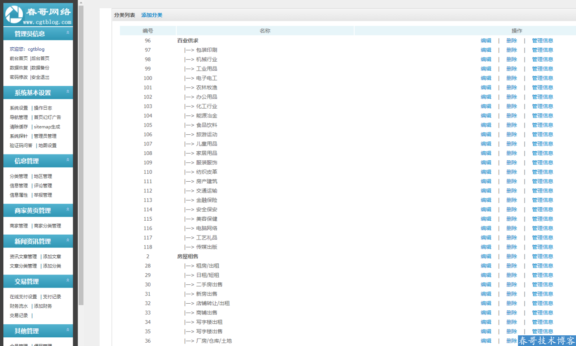
Task: Click the 交易管理 collapse chevron
Action: pyautogui.click(x=67, y=281)
